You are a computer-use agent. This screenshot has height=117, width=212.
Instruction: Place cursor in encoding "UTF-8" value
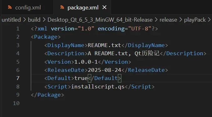pyautogui.click(x=140, y=29)
